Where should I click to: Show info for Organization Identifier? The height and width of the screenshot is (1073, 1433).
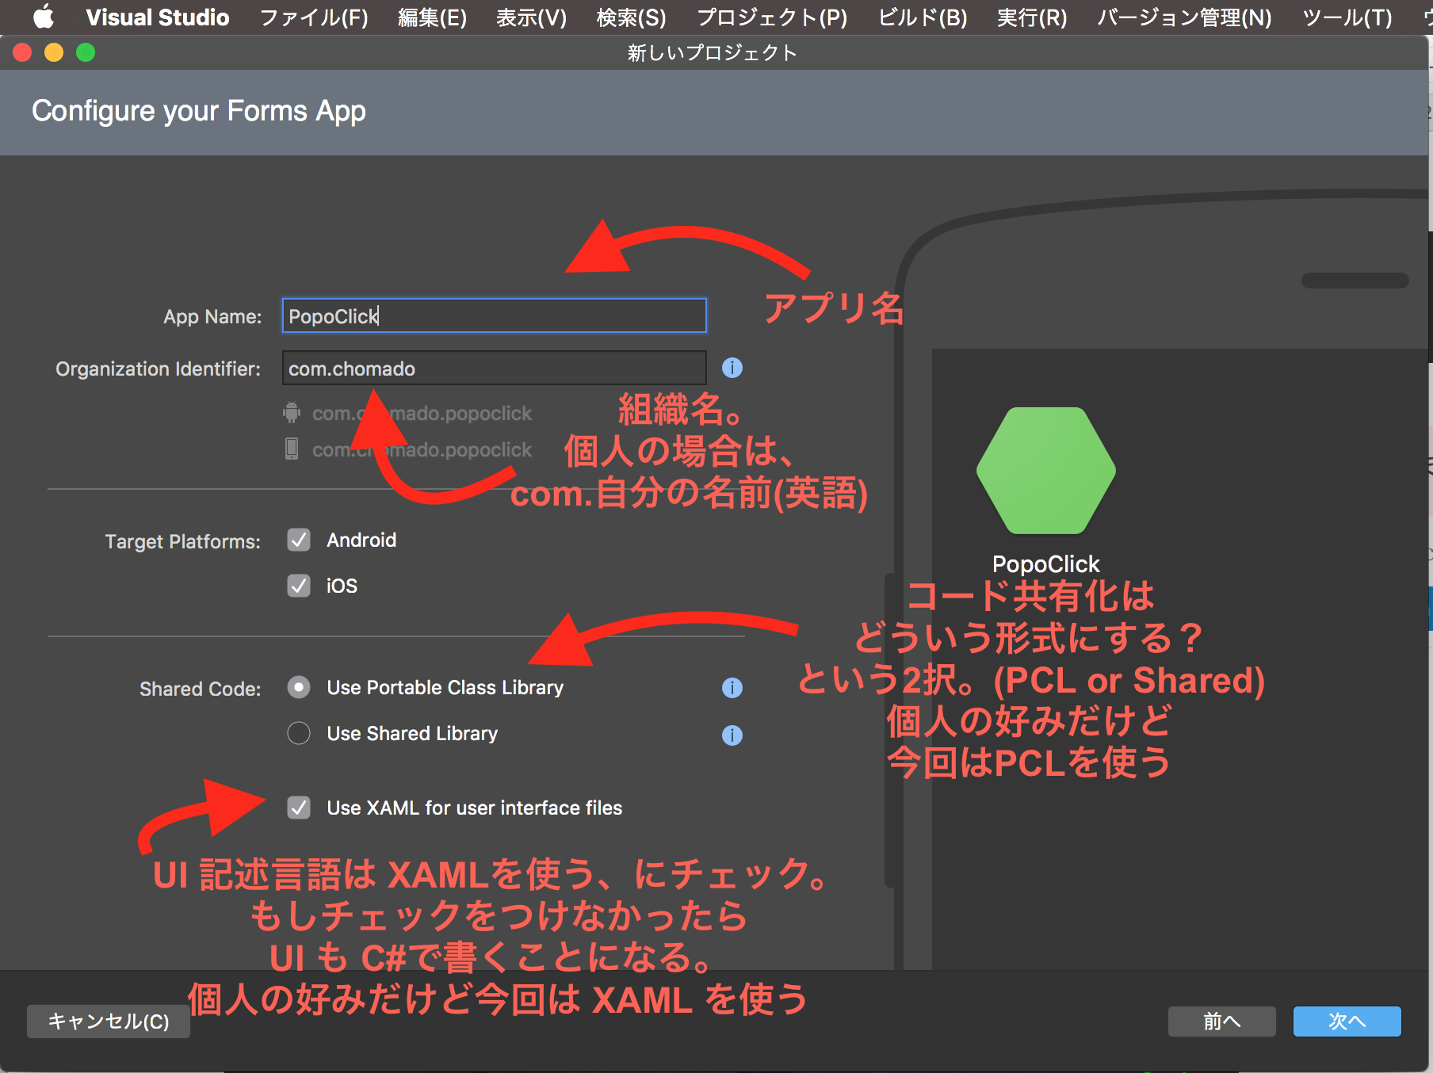(x=732, y=368)
